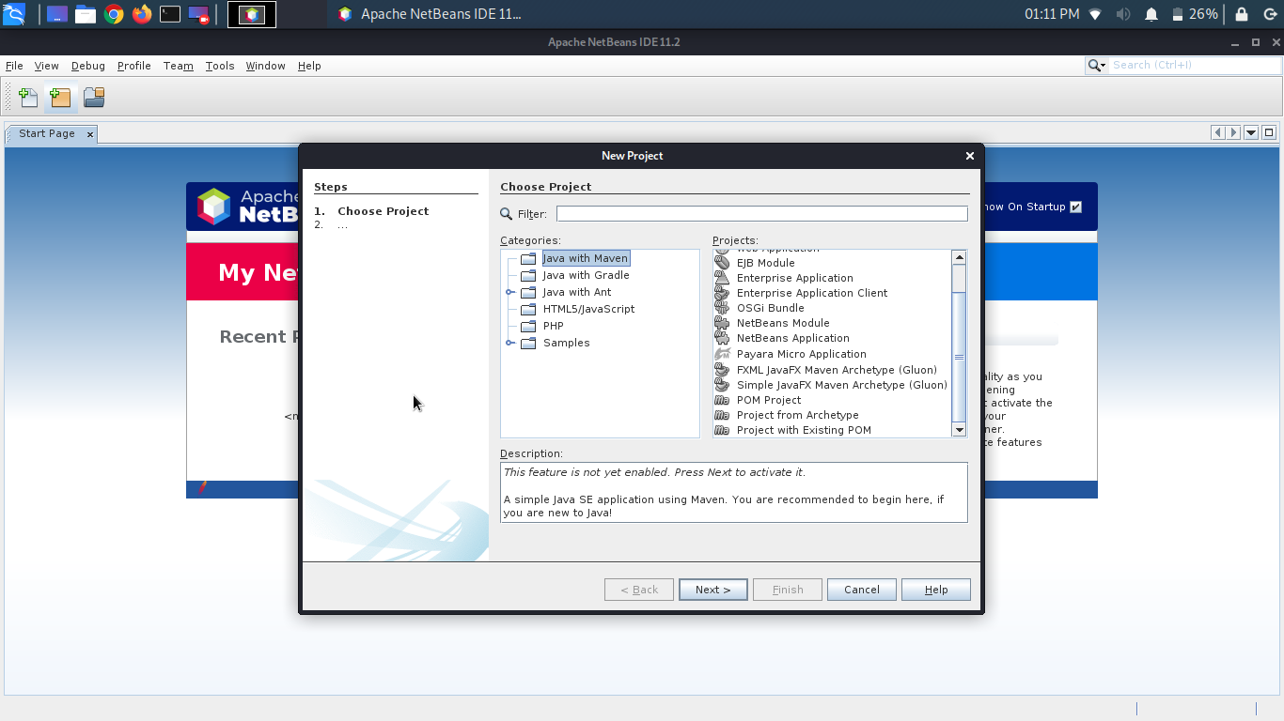Select the HTML5/JavaScript category

(x=588, y=309)
